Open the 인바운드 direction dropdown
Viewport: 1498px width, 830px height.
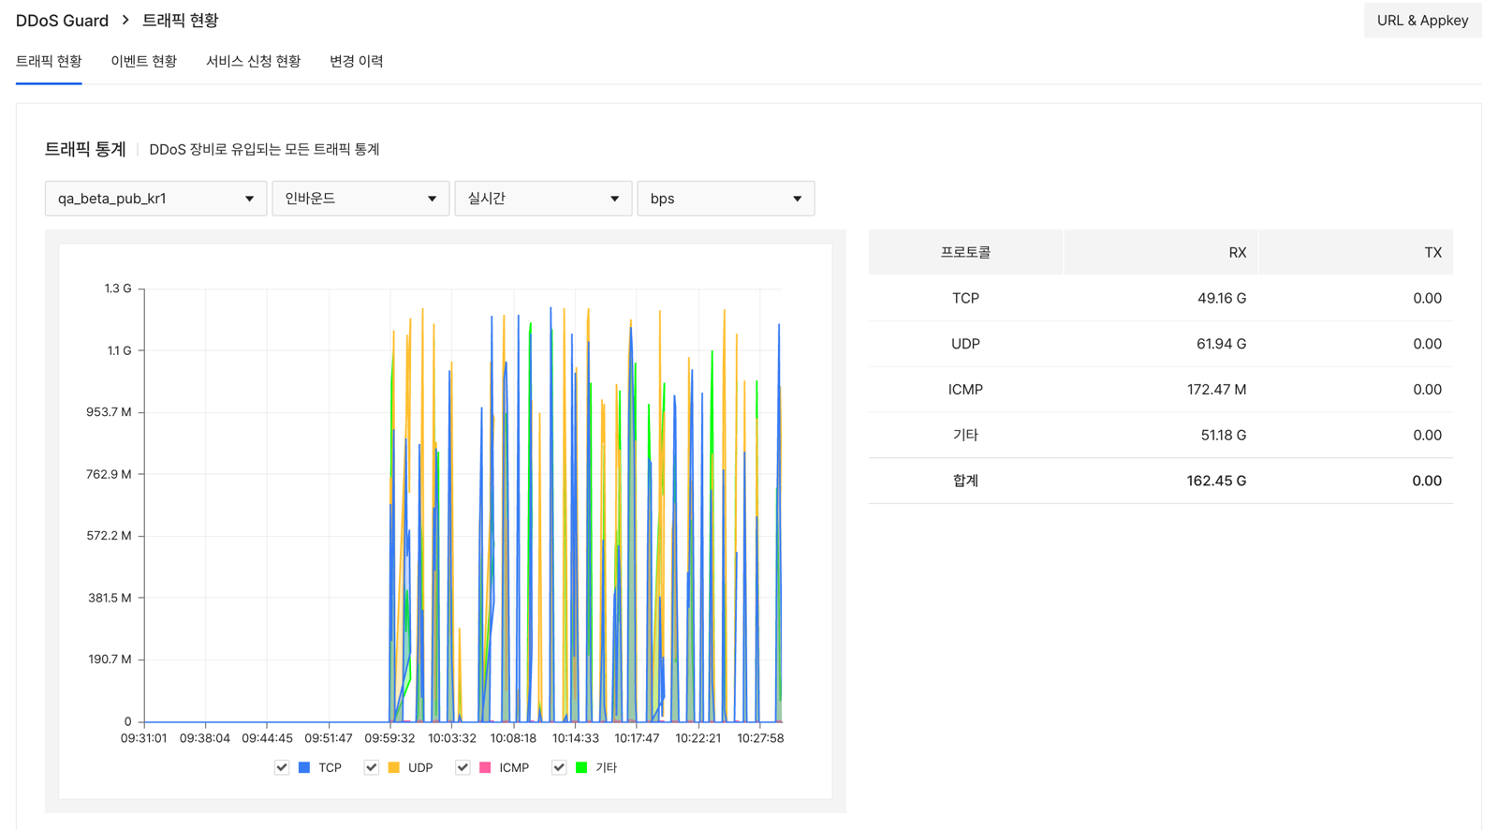pyautogui.click(x=360, y=199)
